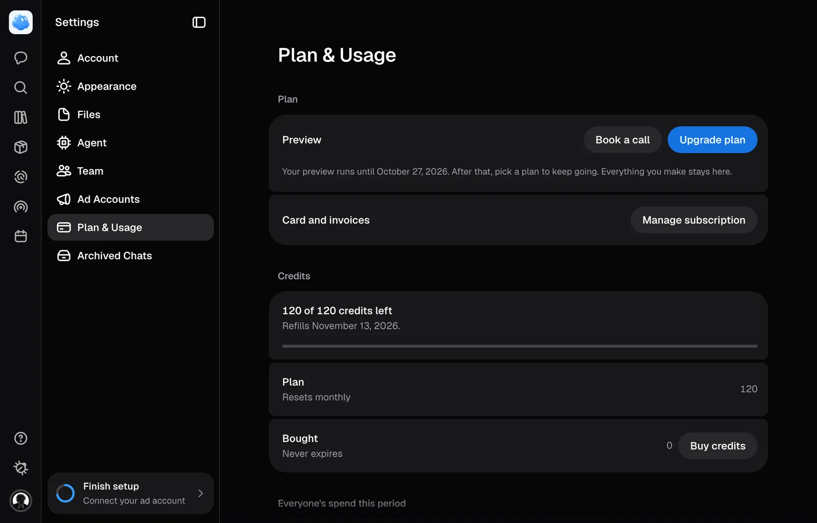Click the 'Card and invoices' label

326,220
